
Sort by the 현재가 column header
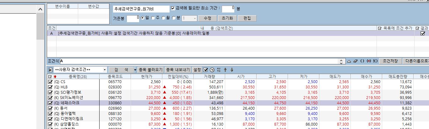[x=146, y=76]
